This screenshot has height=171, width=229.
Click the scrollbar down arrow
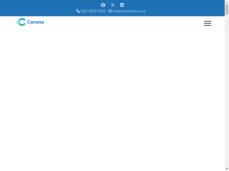point(227,169)
